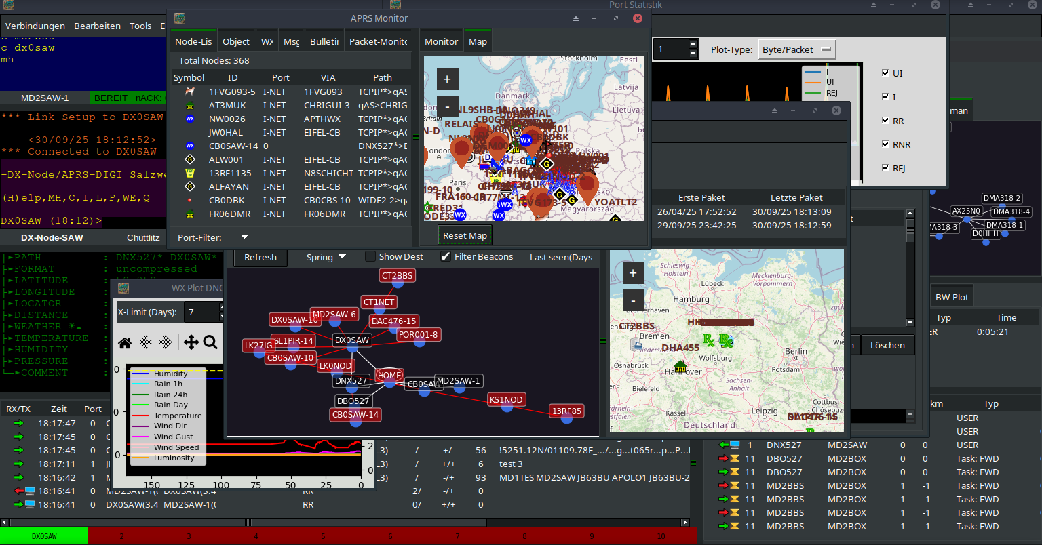Screen dimensions: 1042x545
Task: Open the Spring layout dropdown
Action: pos(326,257)
